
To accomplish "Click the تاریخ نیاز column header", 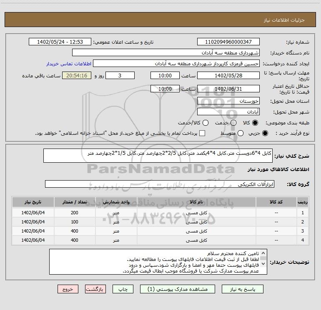I will tap(33, 202).
